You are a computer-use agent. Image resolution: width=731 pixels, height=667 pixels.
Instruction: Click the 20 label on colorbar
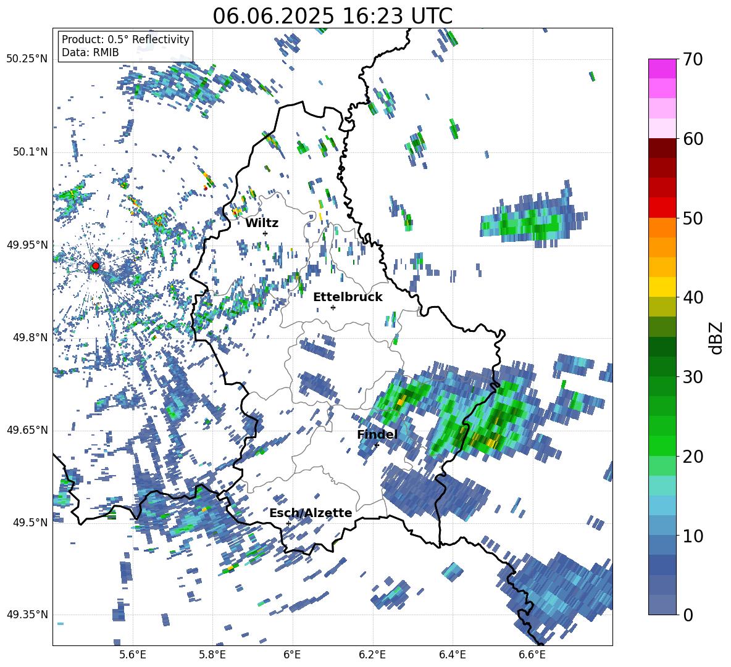(692, 457)
